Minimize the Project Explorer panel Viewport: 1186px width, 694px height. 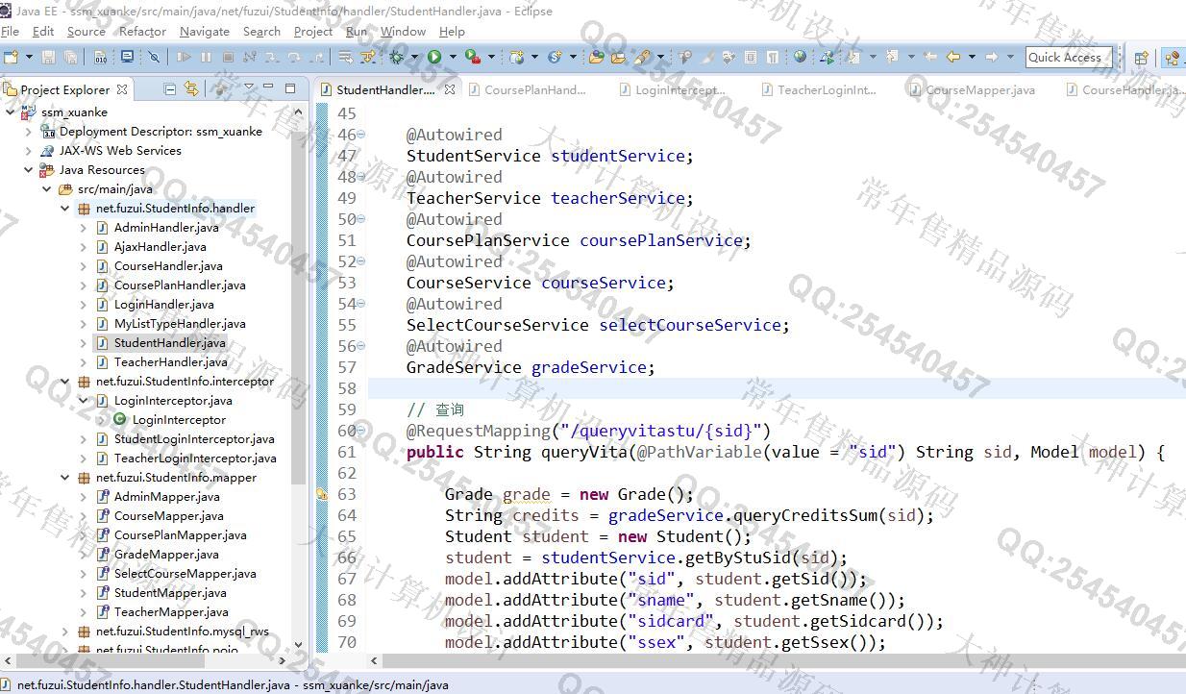[269, 87]
